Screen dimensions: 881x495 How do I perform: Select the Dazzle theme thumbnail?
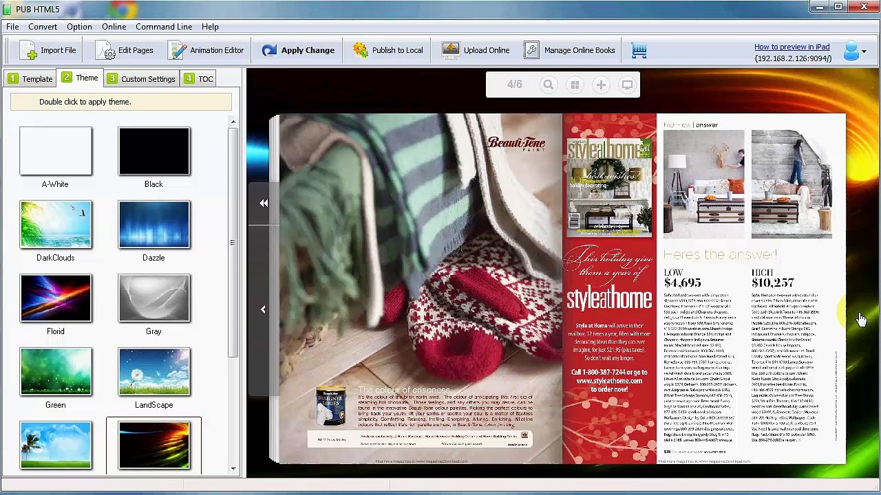(153, 224)
